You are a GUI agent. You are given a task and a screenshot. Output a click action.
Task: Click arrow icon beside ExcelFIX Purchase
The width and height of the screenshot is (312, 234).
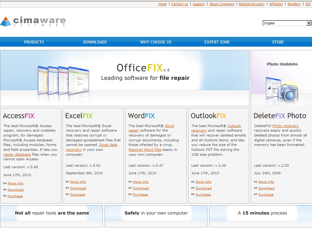pos(67,194)
